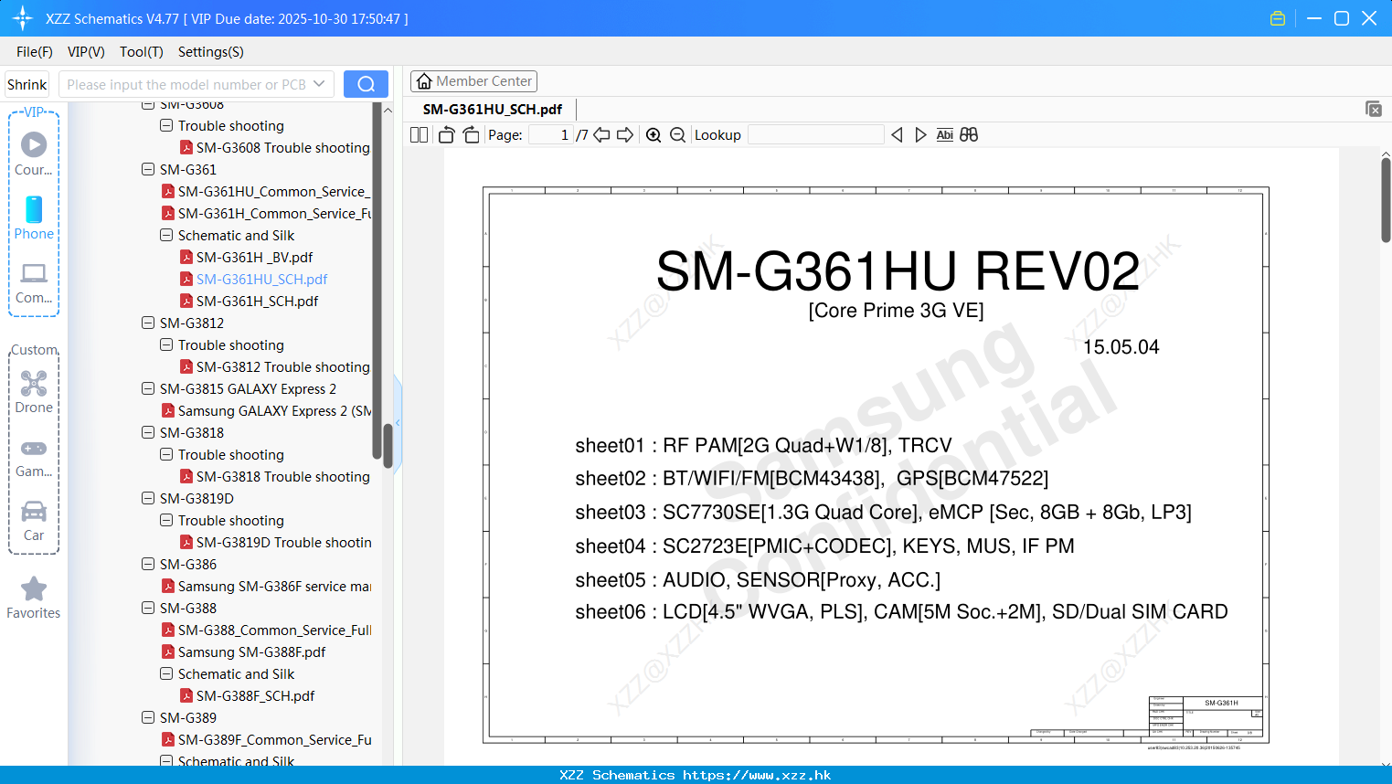
Task: Open SM-G361HU_Common_Service file
Action: (x=266, y=191)
